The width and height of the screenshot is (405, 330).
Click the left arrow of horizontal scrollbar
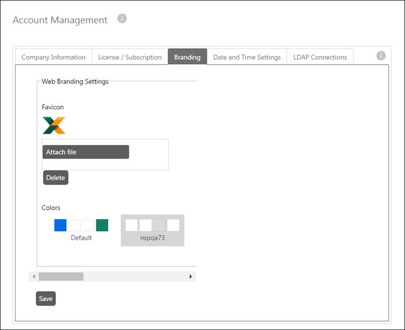pos(33,277)
